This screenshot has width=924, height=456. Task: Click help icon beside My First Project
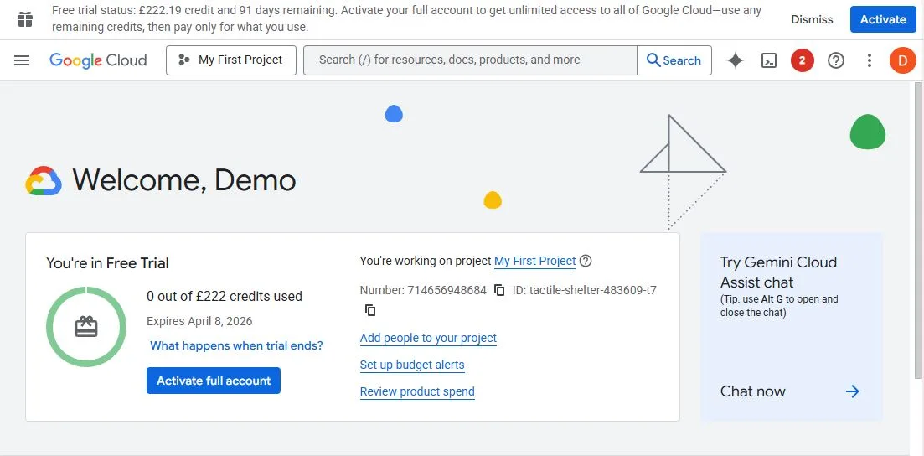[x=586, y=261]
